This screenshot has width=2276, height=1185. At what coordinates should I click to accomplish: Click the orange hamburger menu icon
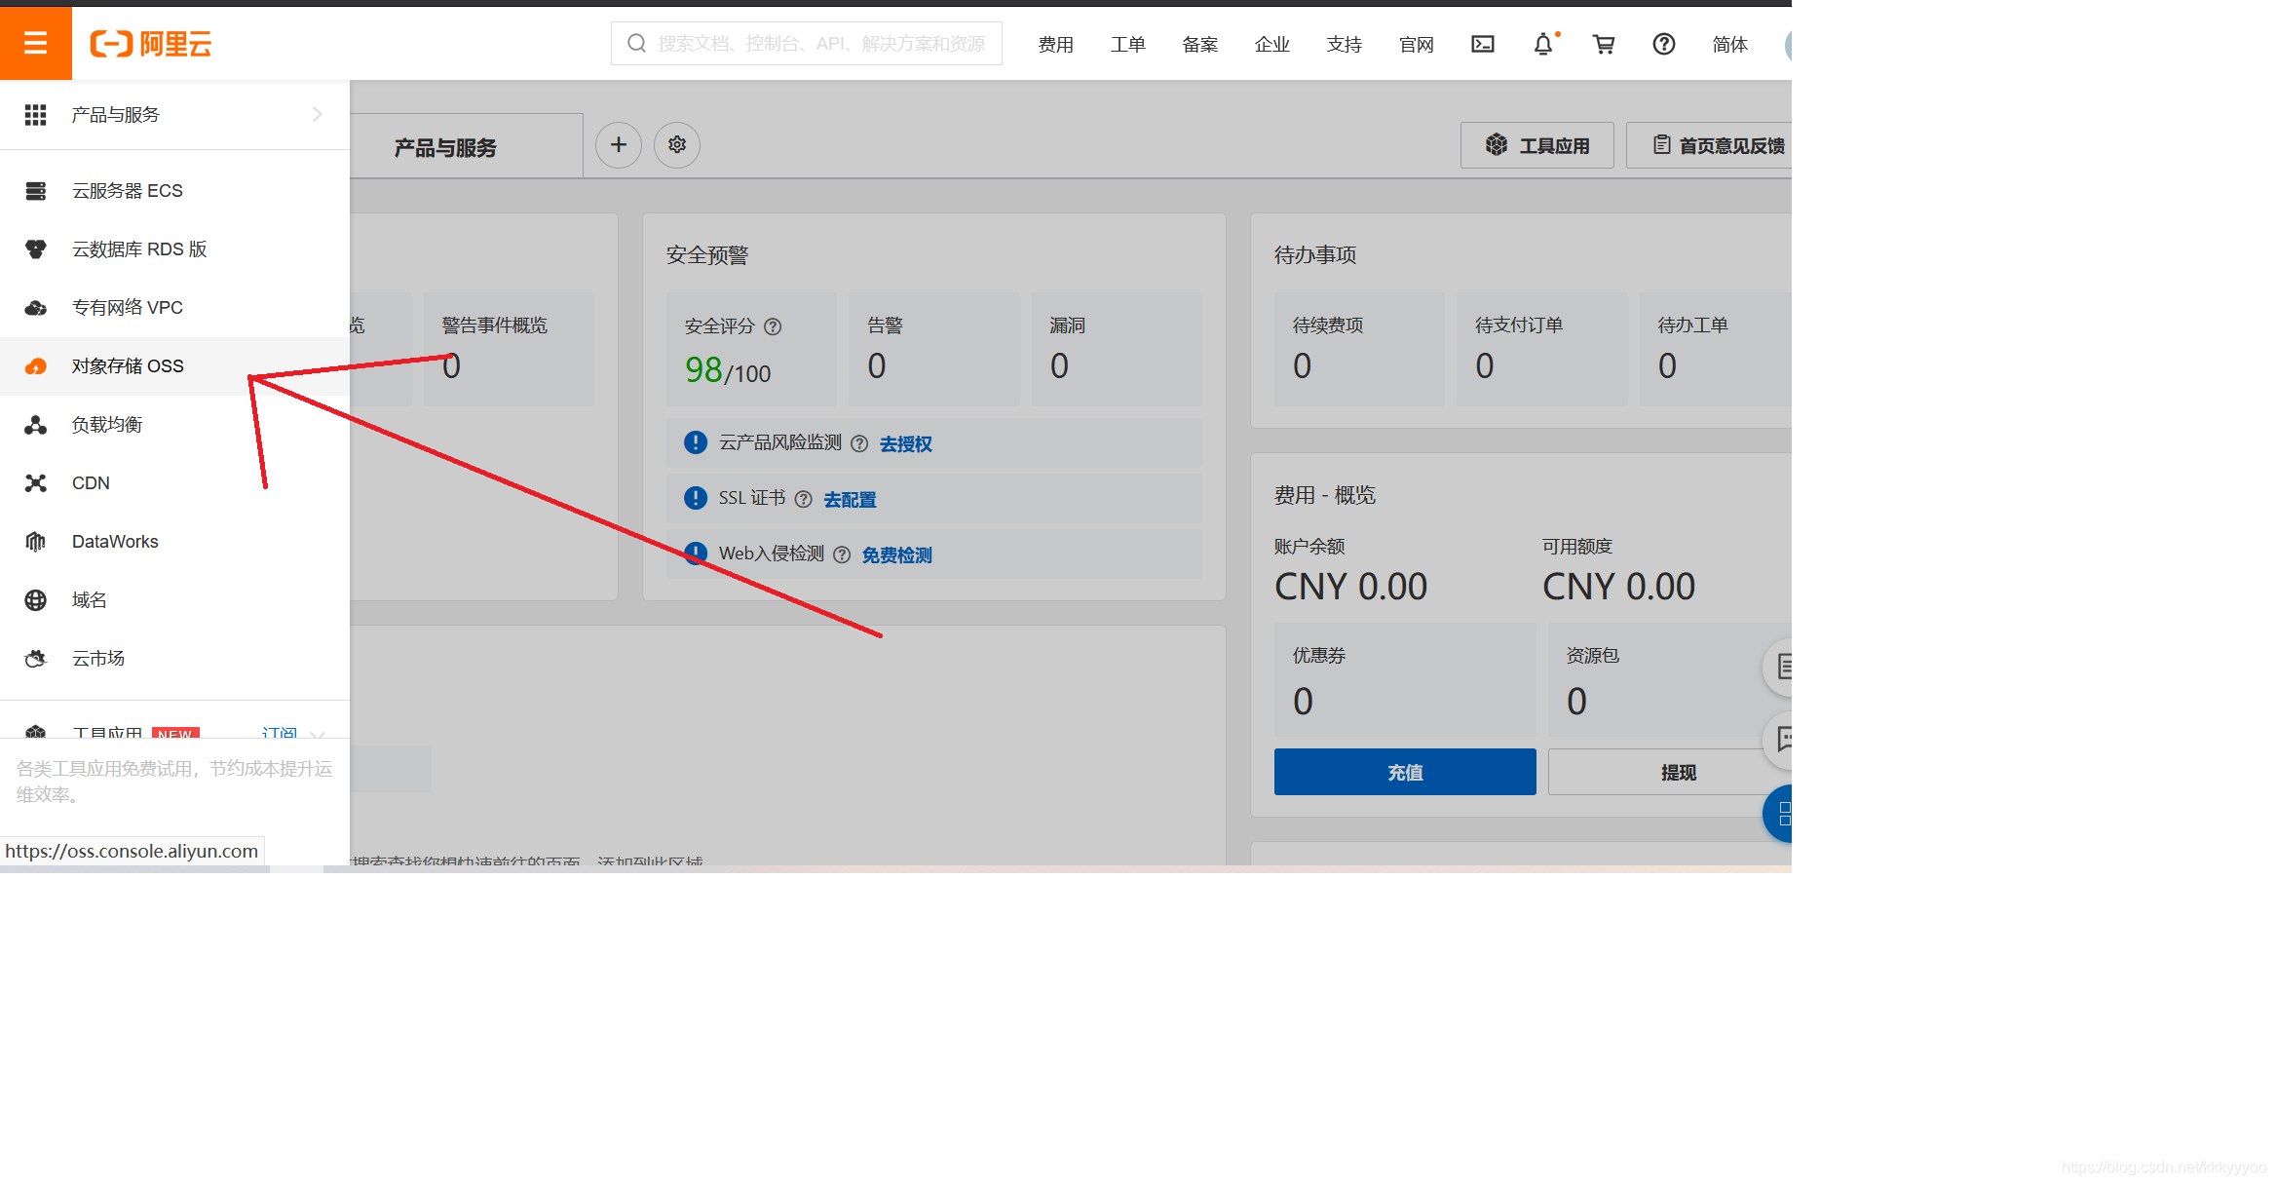pos(35,43)
